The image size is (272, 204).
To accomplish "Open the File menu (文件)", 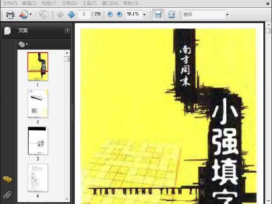I will (x=10, y=3).
